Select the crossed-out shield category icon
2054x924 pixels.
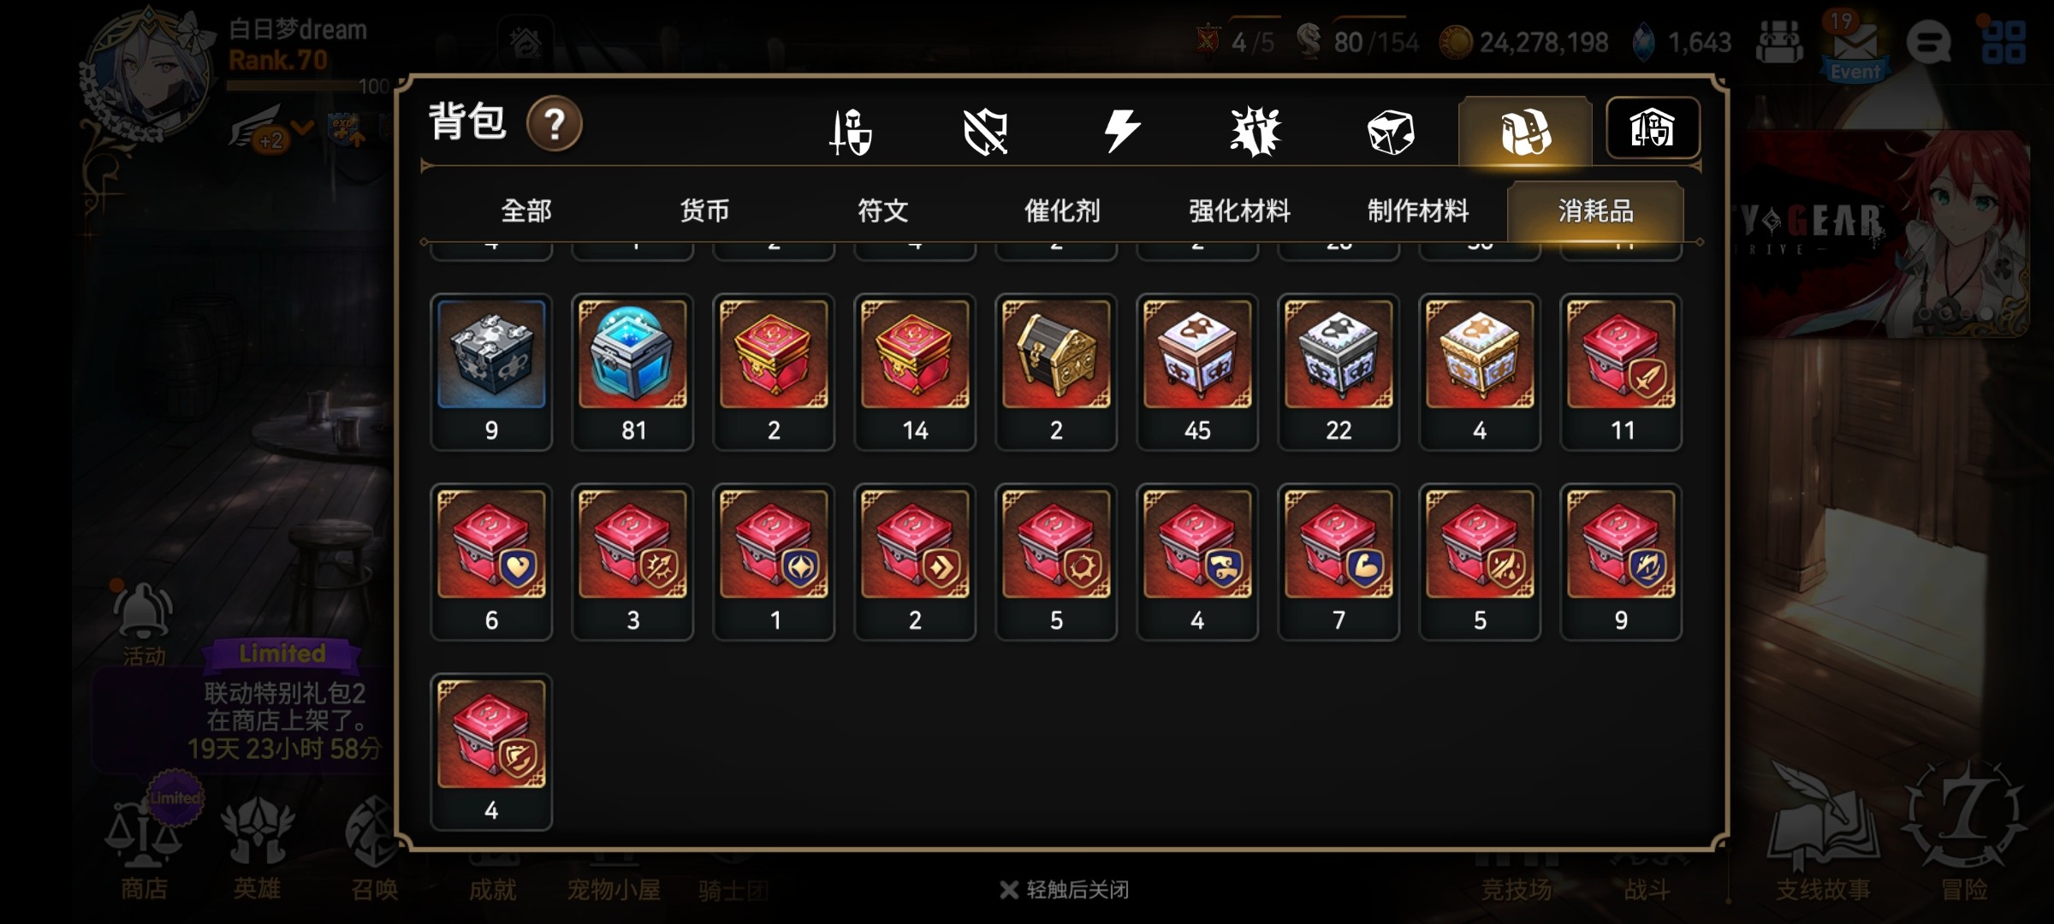click(x=985, y=132)
